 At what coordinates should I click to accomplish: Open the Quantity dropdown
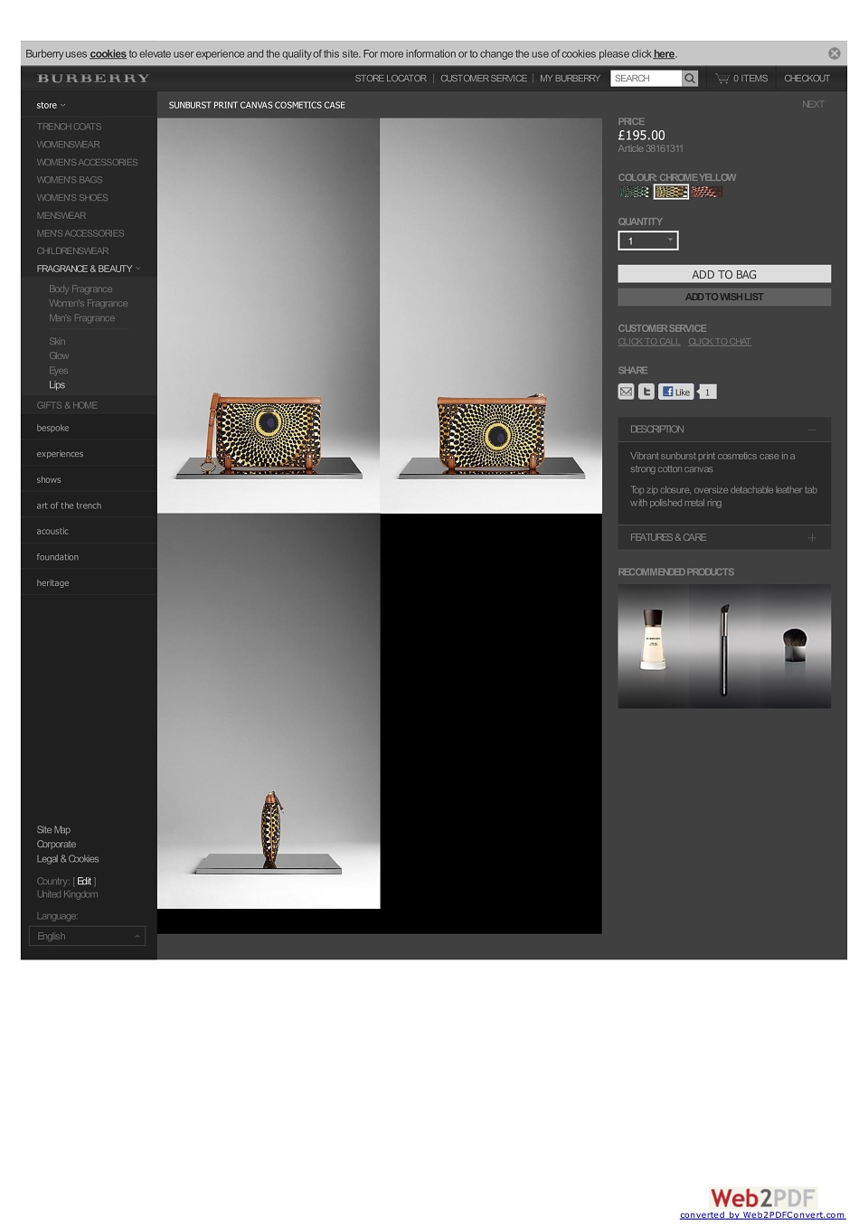648,241
